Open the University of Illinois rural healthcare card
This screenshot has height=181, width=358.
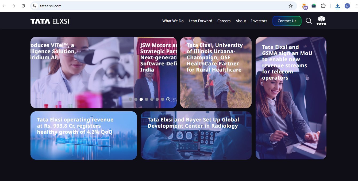216,72
